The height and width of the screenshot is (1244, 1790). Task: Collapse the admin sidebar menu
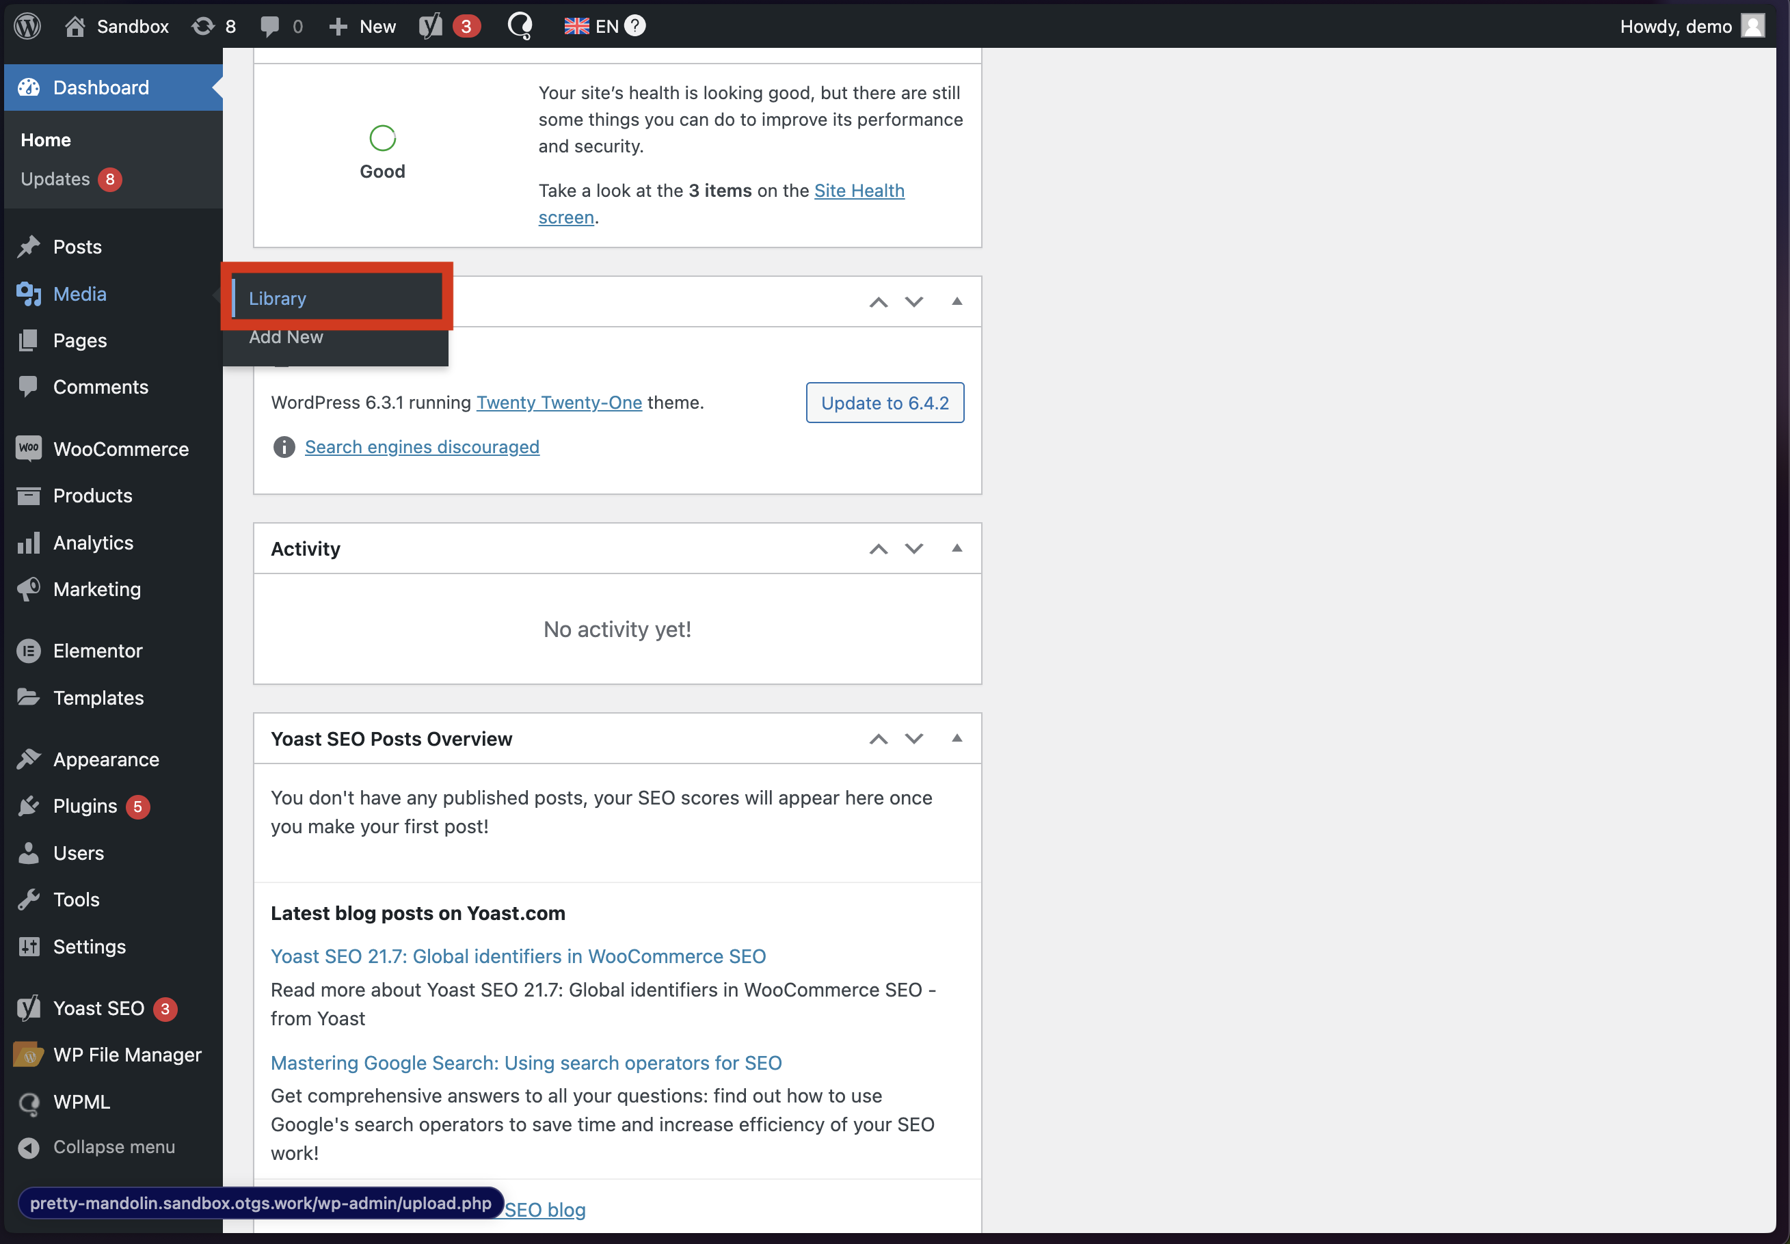(113, 1146)
